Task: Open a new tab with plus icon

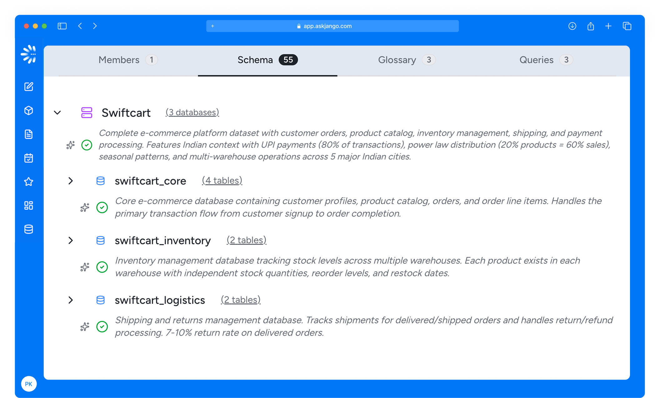Action: coord(608,26)
